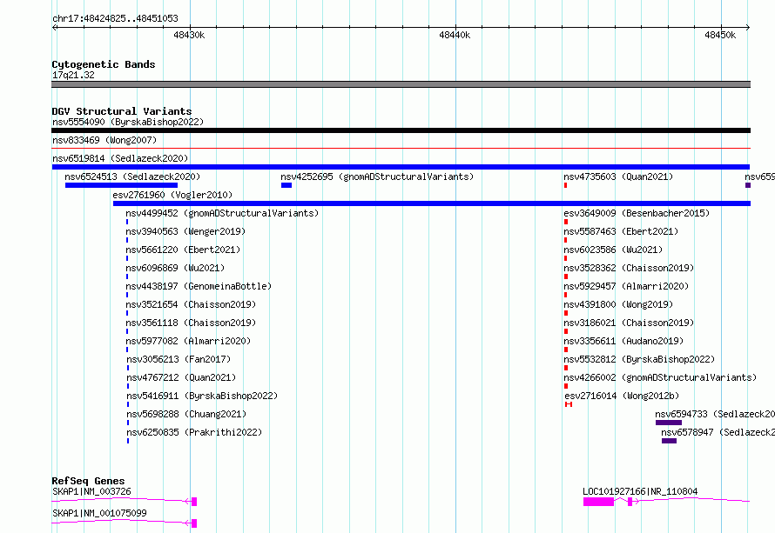Select the nsv833469 (Wong2007) variant label
775x533 pixels.
tap(104, 140)
